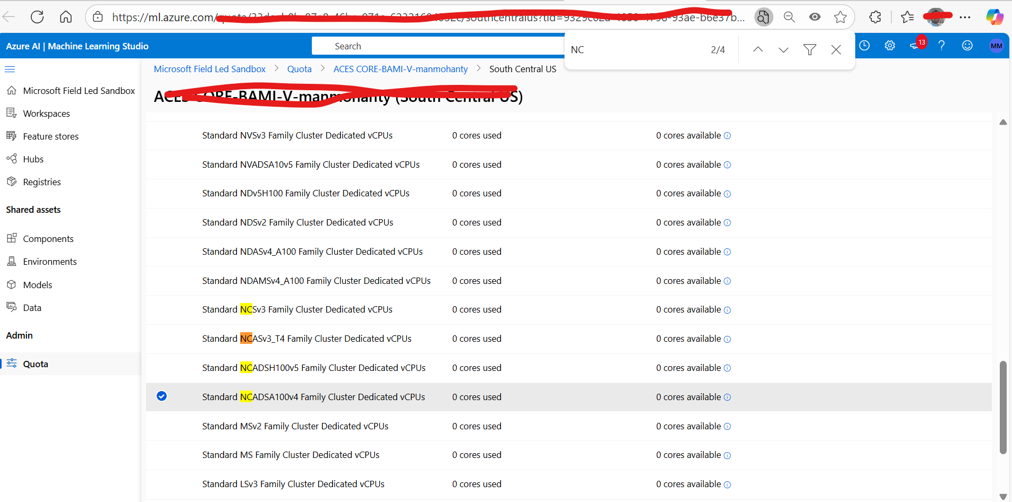The height and width of the screenshot is (502, 1012).
Task: Open browser settings and more menu
Action: pyautogui.click(x=965, y=17)
